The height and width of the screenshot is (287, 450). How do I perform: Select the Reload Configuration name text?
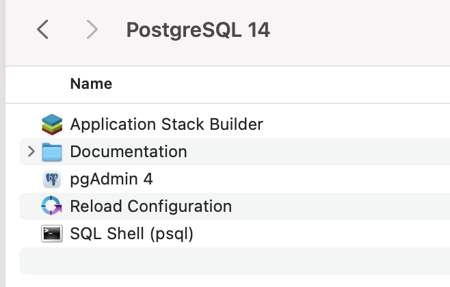pos(151,206)
